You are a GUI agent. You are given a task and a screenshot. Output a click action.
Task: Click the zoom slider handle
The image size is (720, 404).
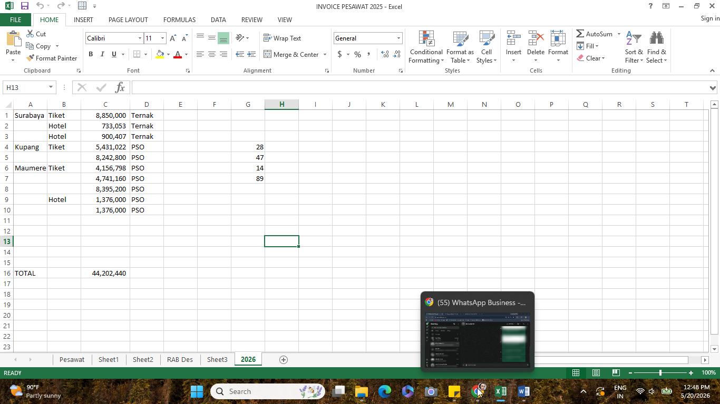[660, 372]
